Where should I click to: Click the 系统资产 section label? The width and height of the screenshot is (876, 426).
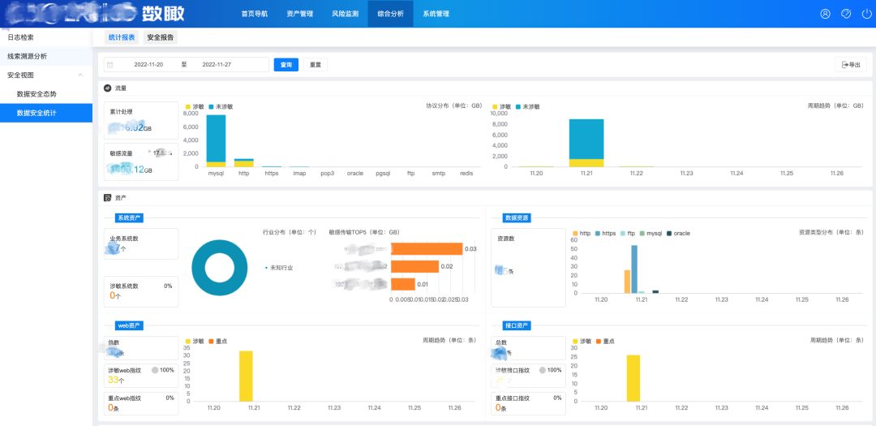(129, 218)
